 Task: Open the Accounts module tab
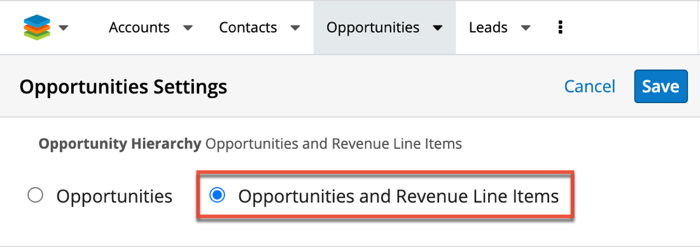(139, 28)
